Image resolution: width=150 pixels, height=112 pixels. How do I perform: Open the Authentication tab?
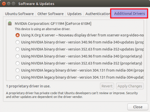click(98, 14)
